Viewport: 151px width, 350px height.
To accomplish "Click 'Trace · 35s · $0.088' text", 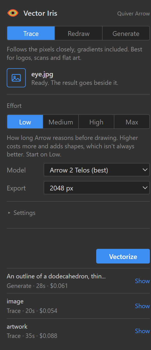I will click(32, 336).
